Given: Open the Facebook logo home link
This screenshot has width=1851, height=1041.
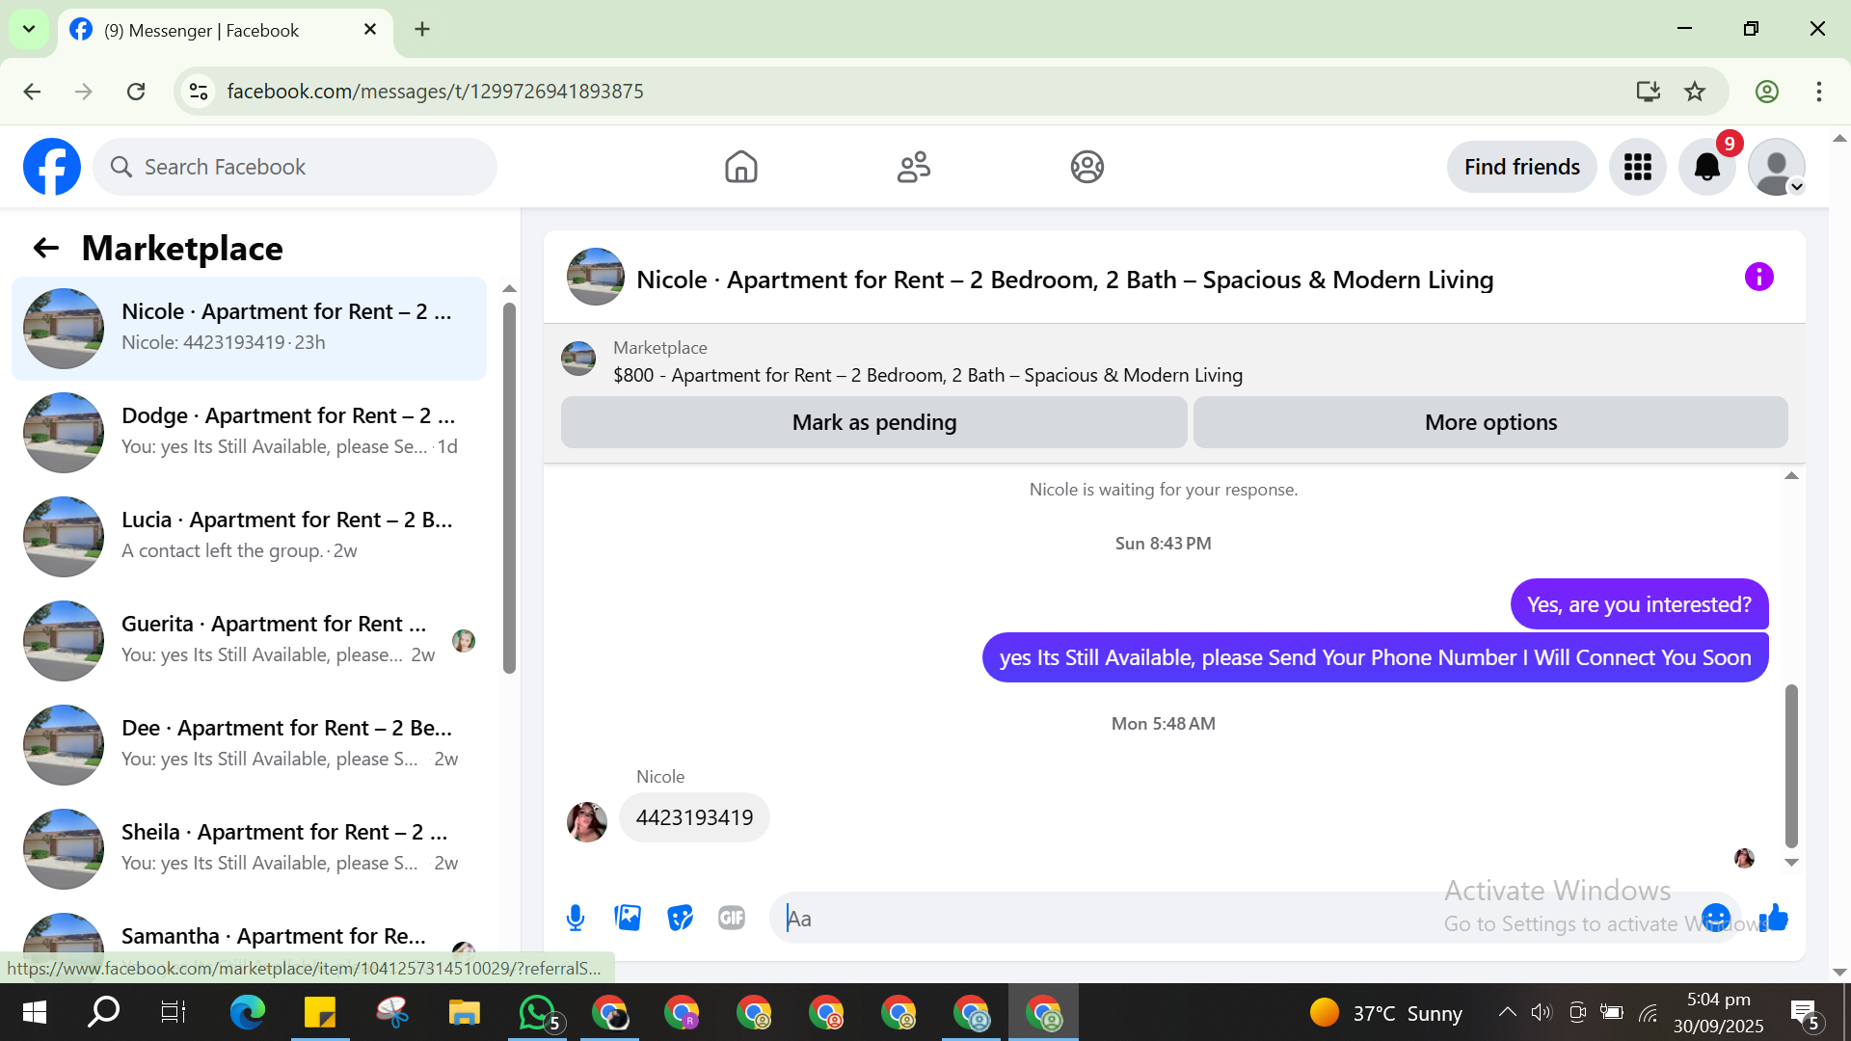Looking at the screenshot, I should click(52, 167).
